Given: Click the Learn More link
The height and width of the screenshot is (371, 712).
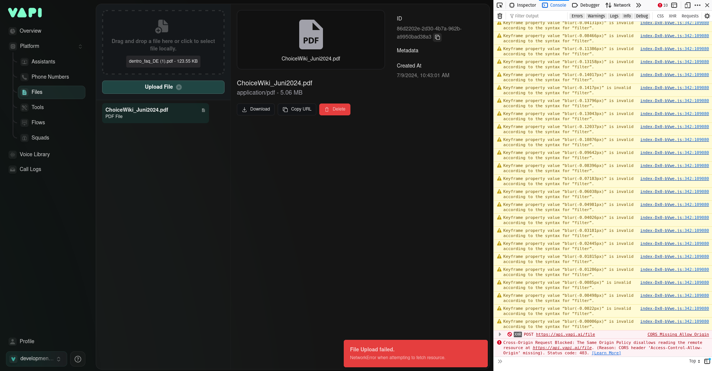Looking at the screenshot, I should 606,353.
